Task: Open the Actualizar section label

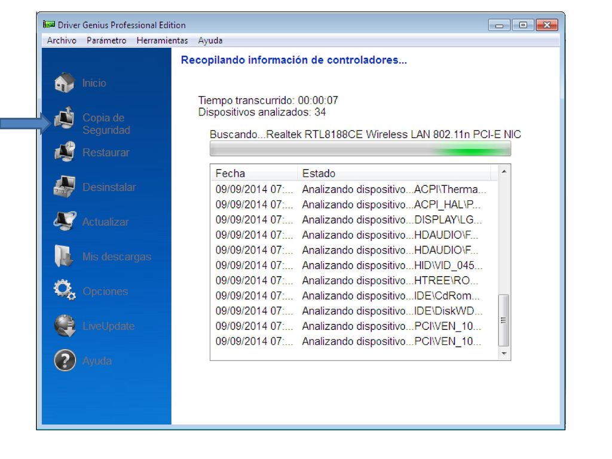Action: click(105, 222)
